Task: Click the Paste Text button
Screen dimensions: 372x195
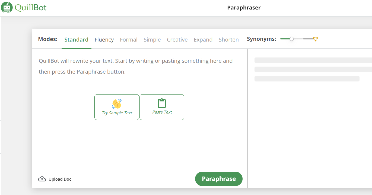Action: pyautogui.click(x=162, y=107)
